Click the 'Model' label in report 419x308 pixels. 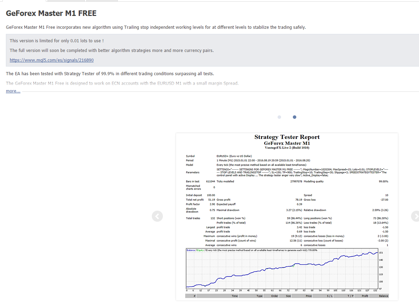[189, 165]
